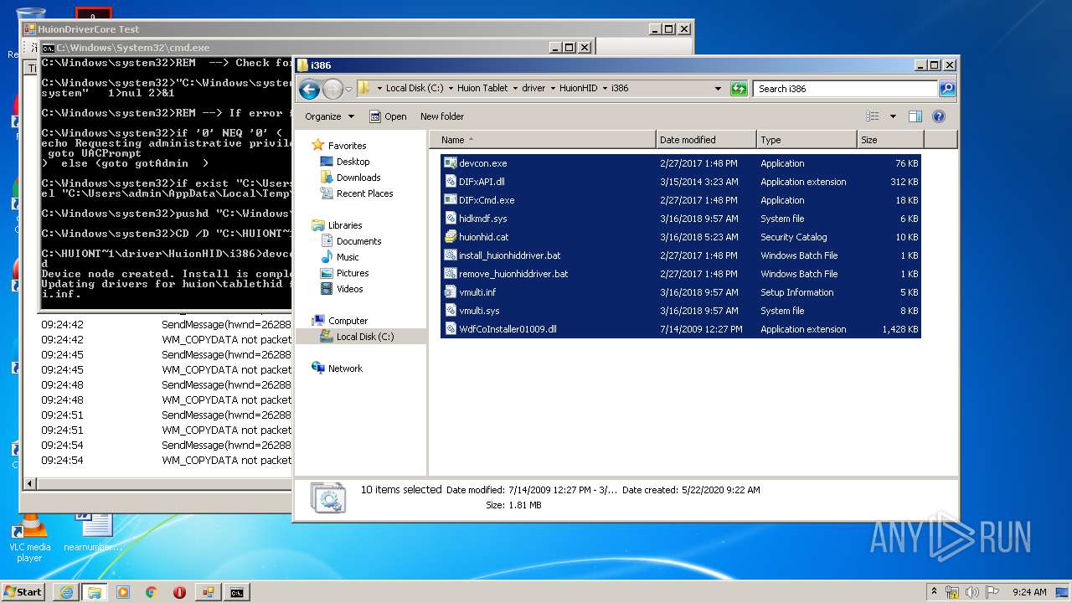Select the vmulti.inf file icon

pyautogui.click(x=450, y=292)
